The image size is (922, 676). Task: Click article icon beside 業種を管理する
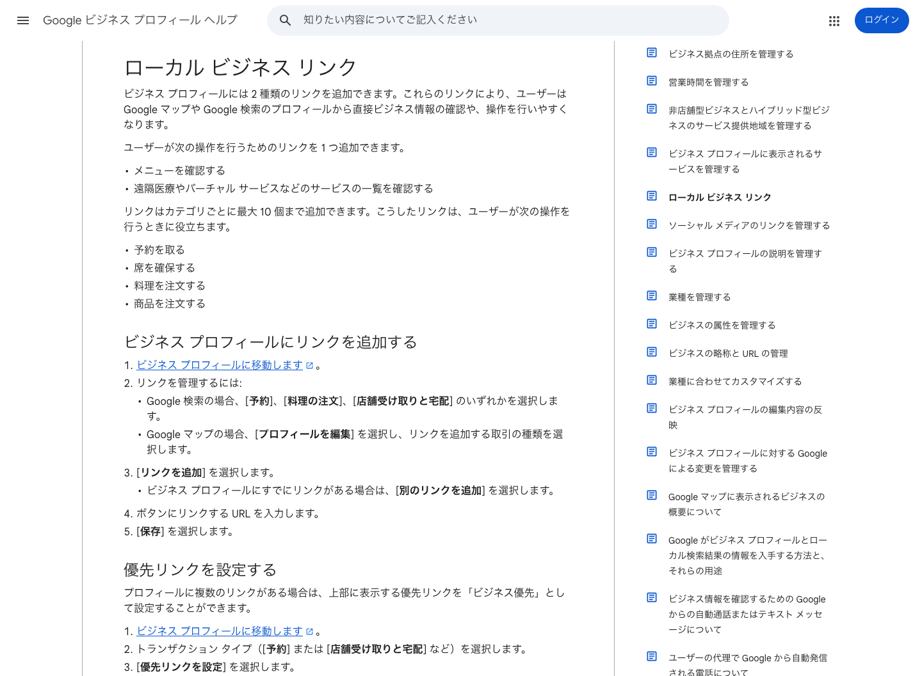tap(652, 295)
